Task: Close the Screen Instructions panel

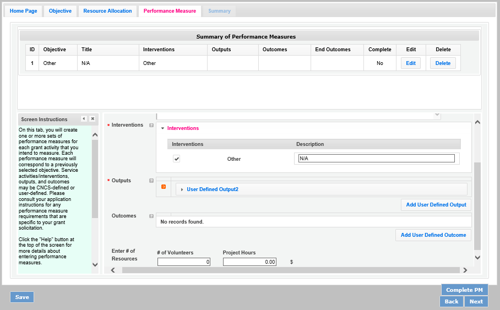Action: [x=93, y=119]
